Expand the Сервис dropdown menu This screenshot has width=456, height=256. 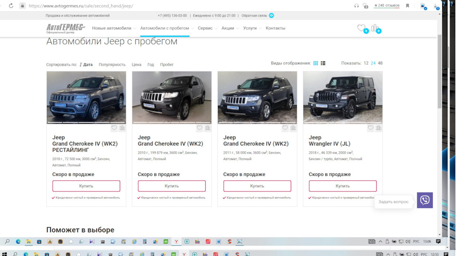(208, 28)
